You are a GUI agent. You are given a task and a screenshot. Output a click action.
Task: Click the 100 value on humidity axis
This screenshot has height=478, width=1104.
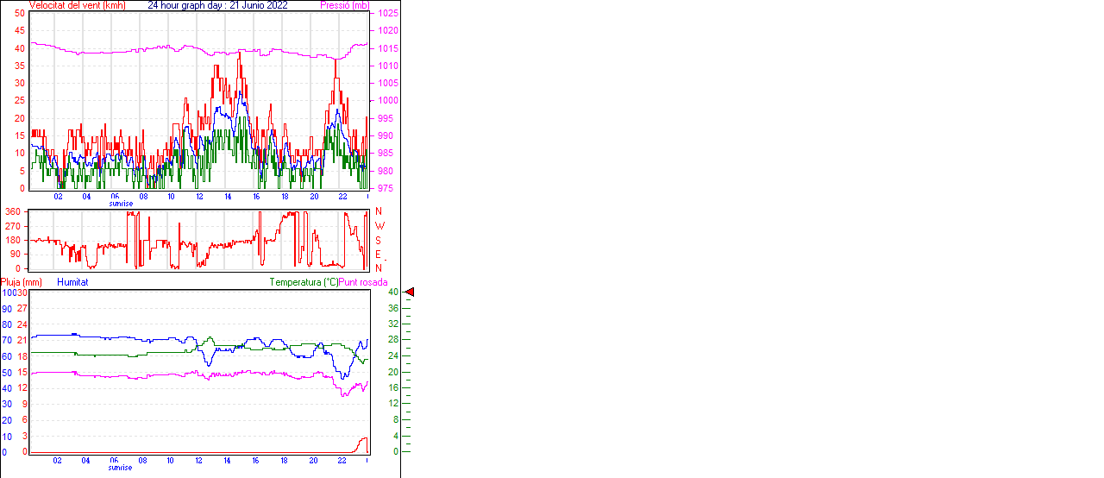click(x=7, y=292)
